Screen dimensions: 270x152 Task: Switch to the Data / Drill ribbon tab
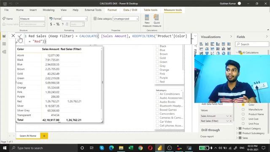click(x=130, y=10)
